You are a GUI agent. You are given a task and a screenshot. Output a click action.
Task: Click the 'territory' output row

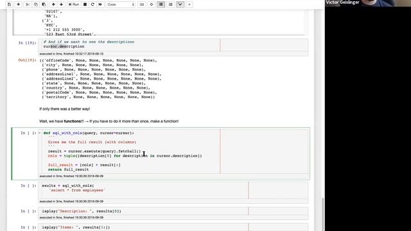(98, 97)
